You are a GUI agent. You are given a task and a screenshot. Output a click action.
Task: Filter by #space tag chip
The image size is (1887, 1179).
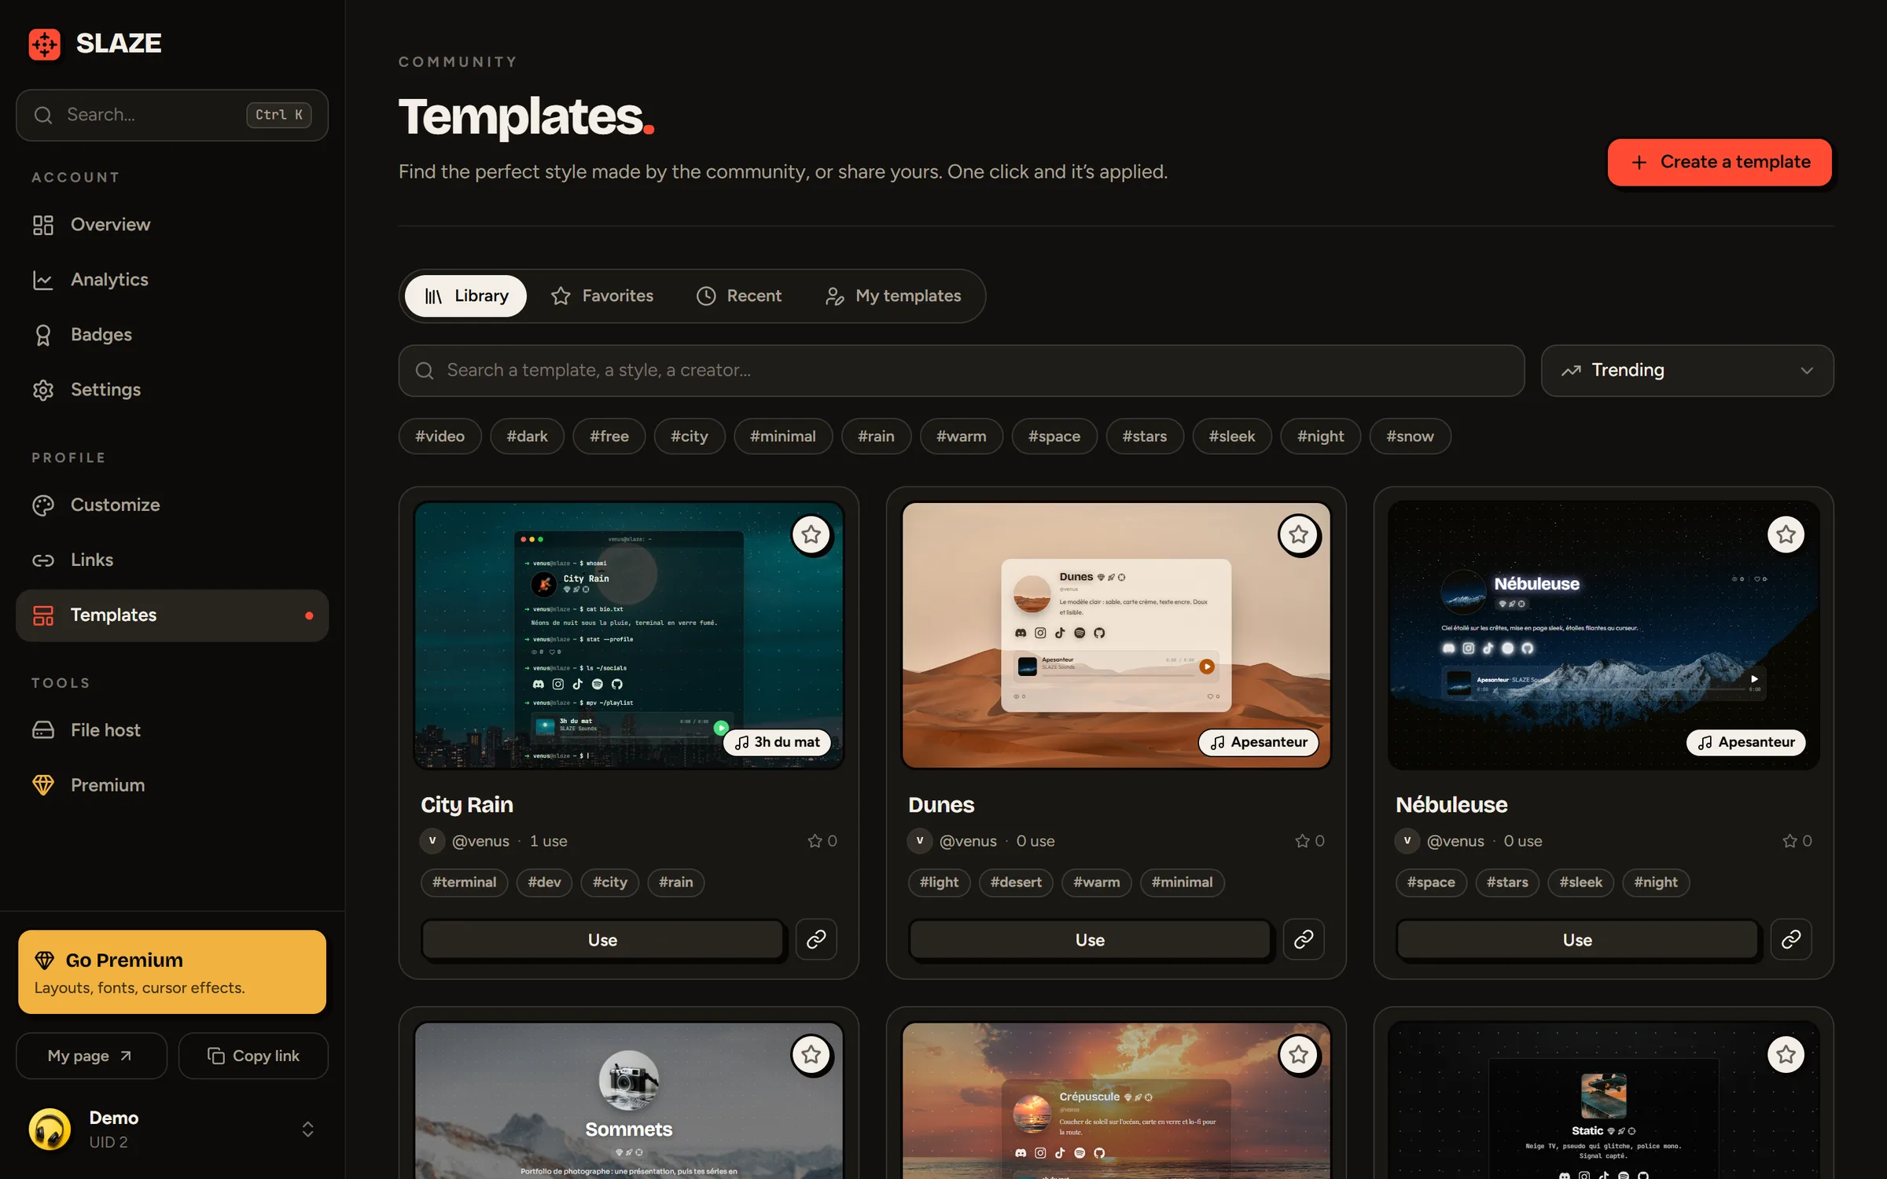1054,436
